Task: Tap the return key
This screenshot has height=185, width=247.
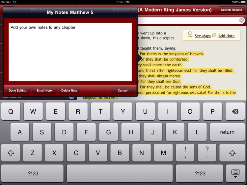Action: pos(227,132)
